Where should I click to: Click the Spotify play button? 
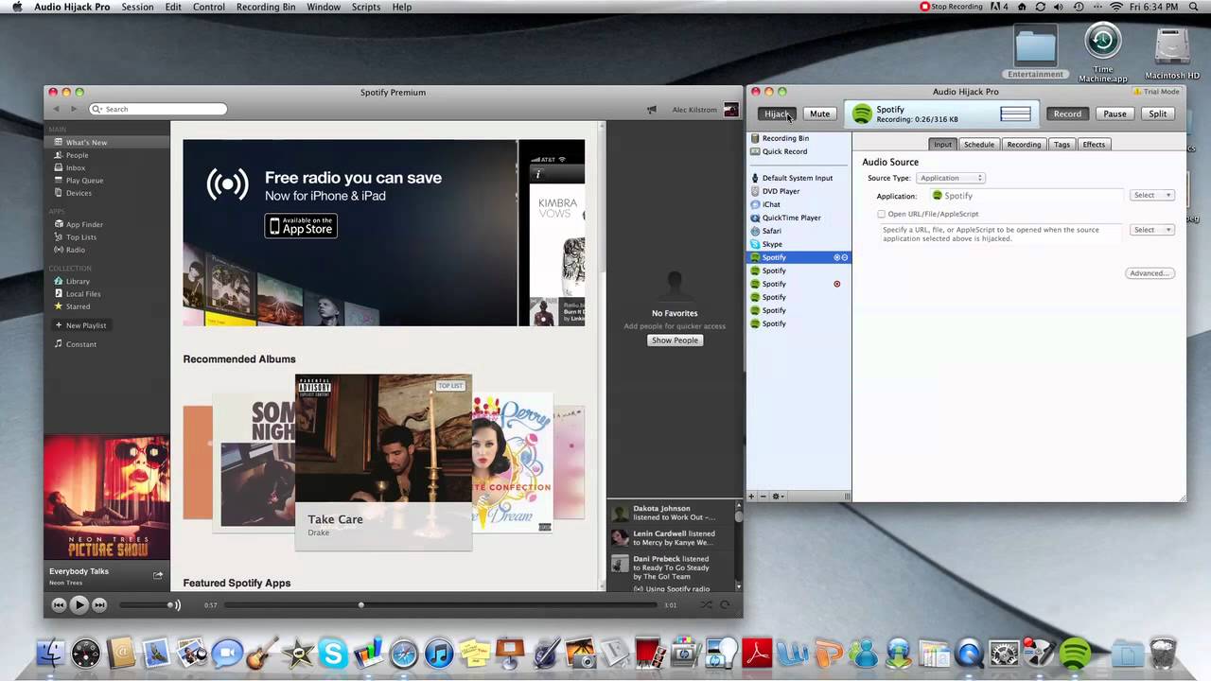79,604
